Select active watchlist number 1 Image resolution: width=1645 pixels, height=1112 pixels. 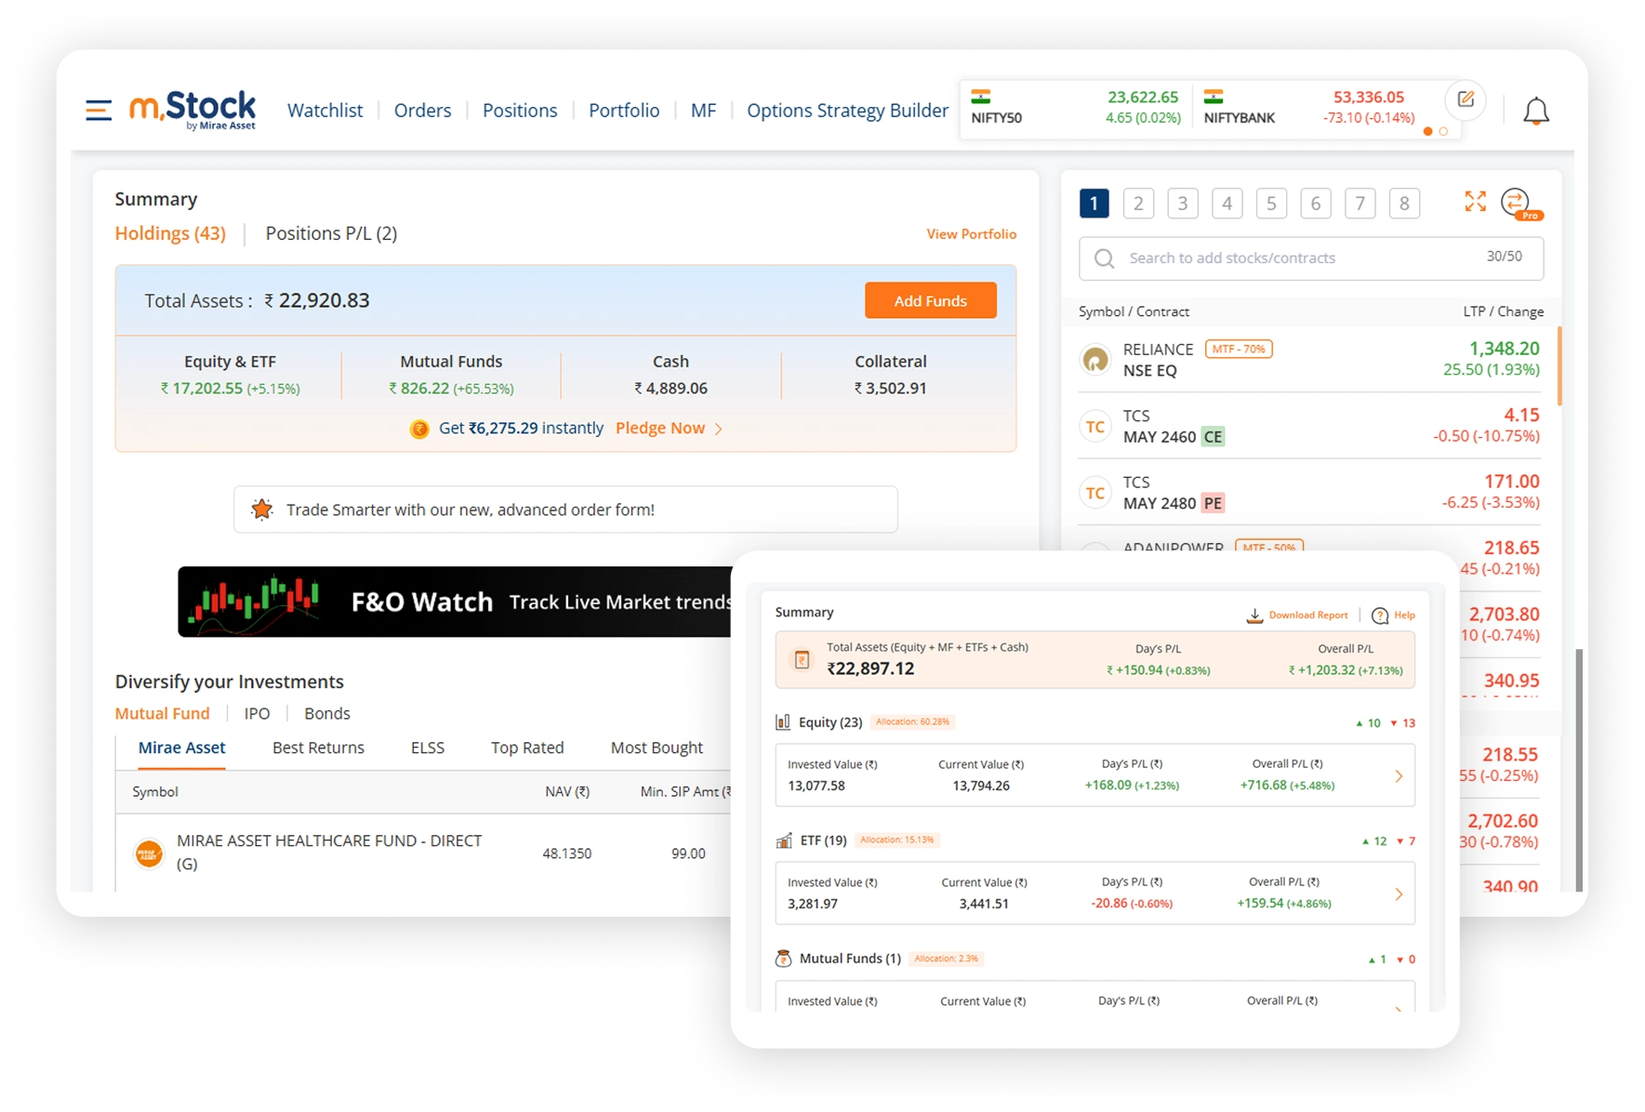click(1094, 203)
